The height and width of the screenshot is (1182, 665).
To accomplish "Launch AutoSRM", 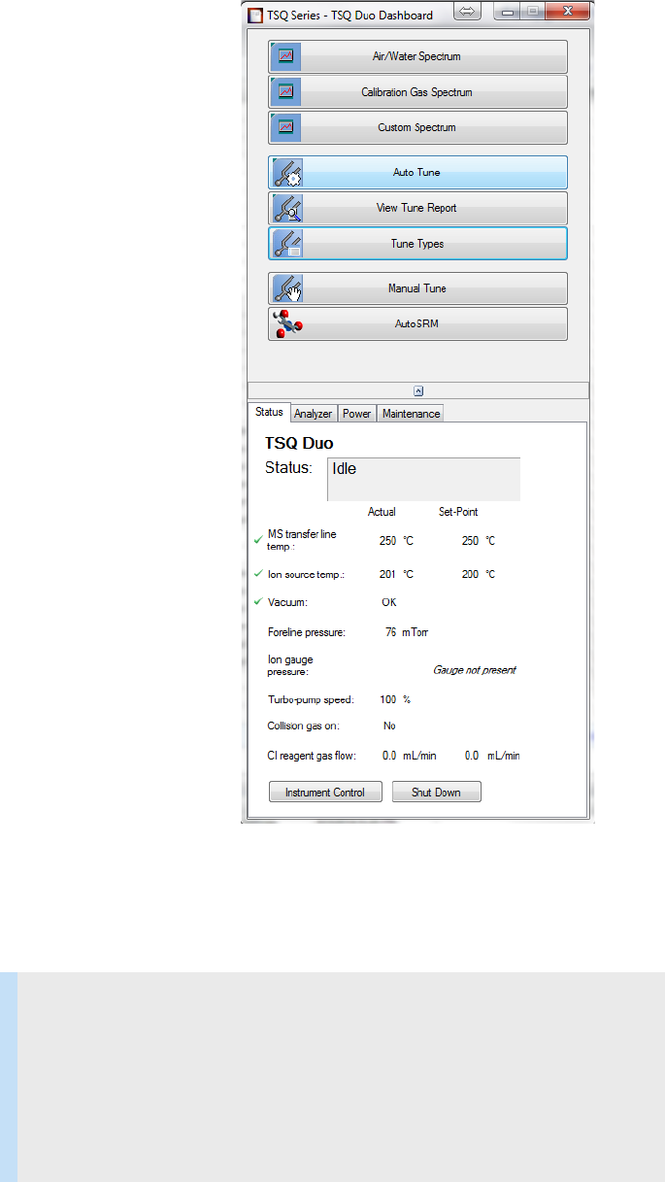I will (417, 323).
